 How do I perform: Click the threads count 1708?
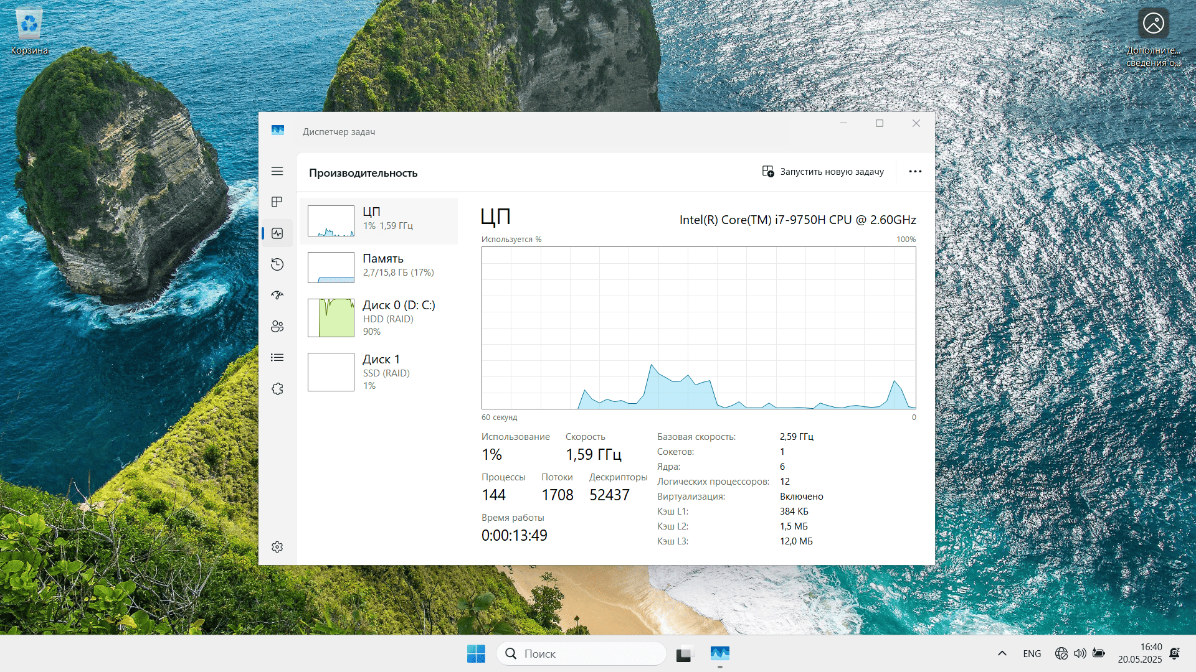(x=558, y=495)
